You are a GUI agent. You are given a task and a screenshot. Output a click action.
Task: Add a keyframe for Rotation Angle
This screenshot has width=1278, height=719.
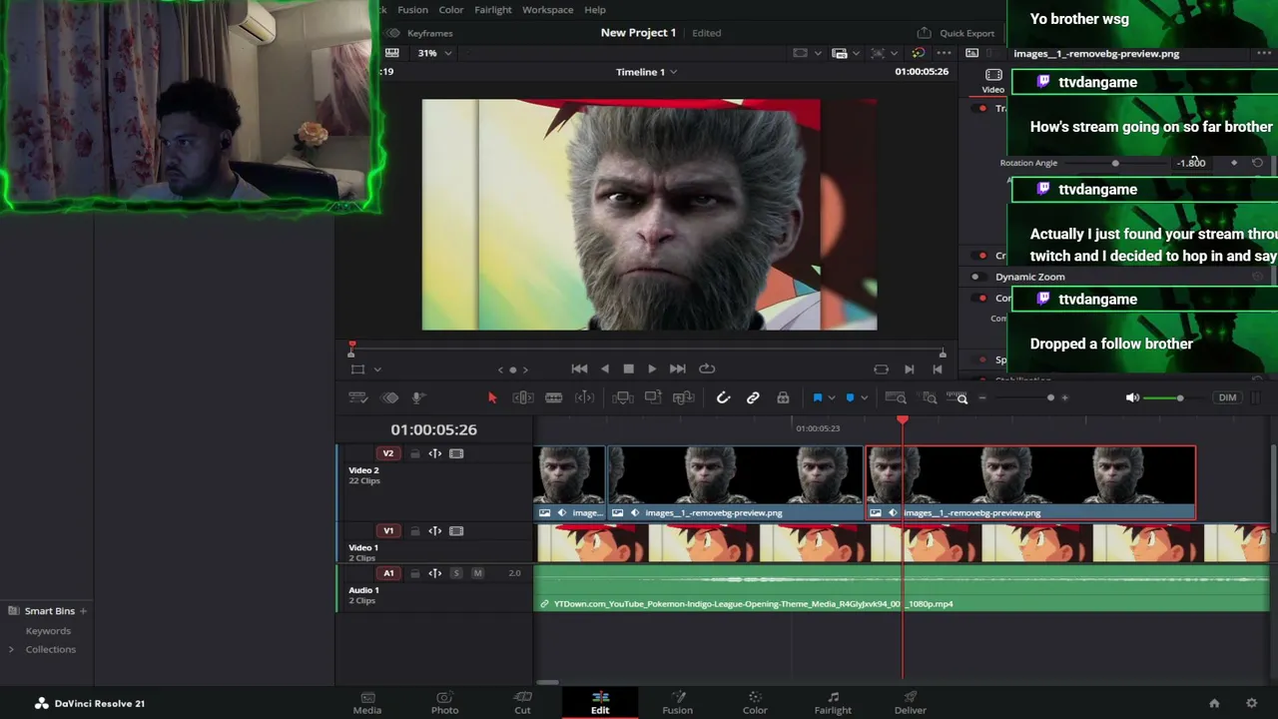[x=1234, y=163]
